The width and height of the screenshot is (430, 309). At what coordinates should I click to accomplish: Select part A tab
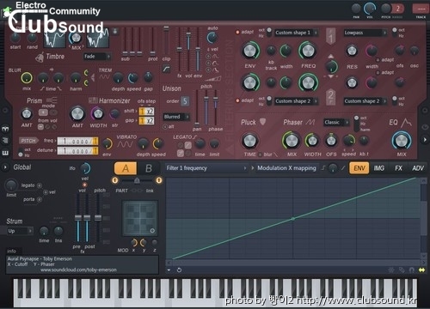point(126,168)
